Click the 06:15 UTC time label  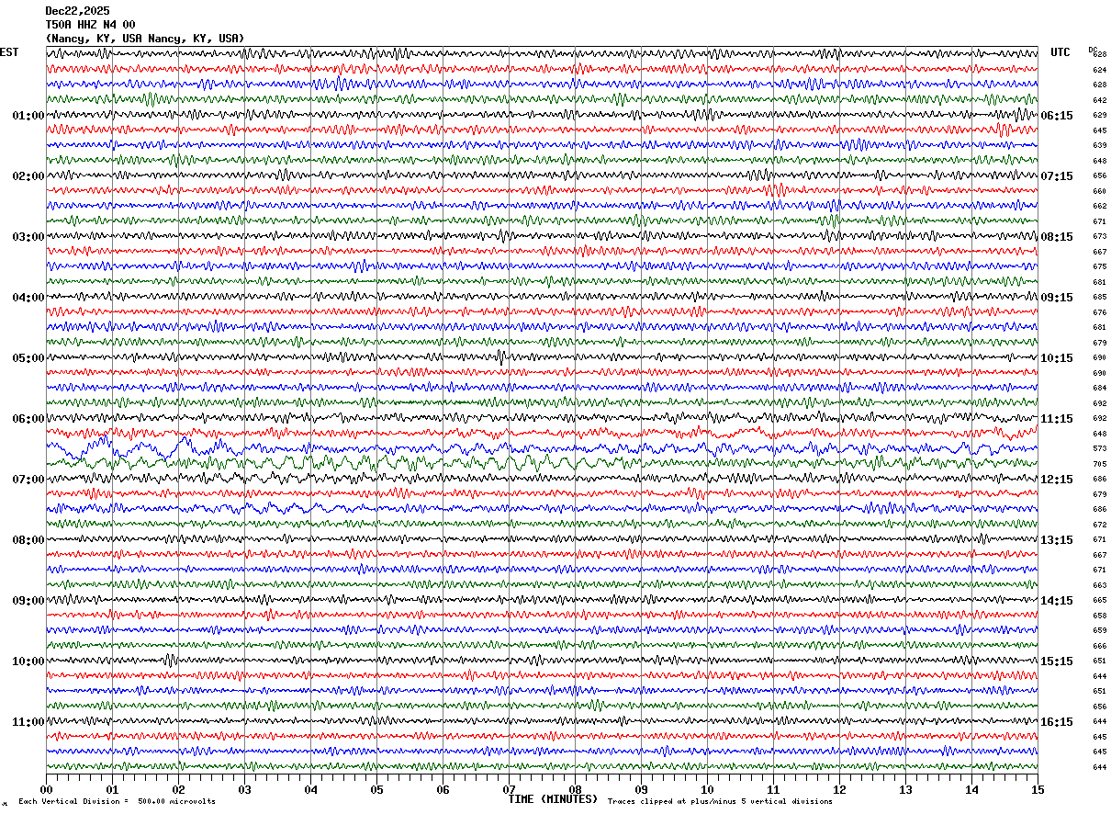[x=1057, y=116]
